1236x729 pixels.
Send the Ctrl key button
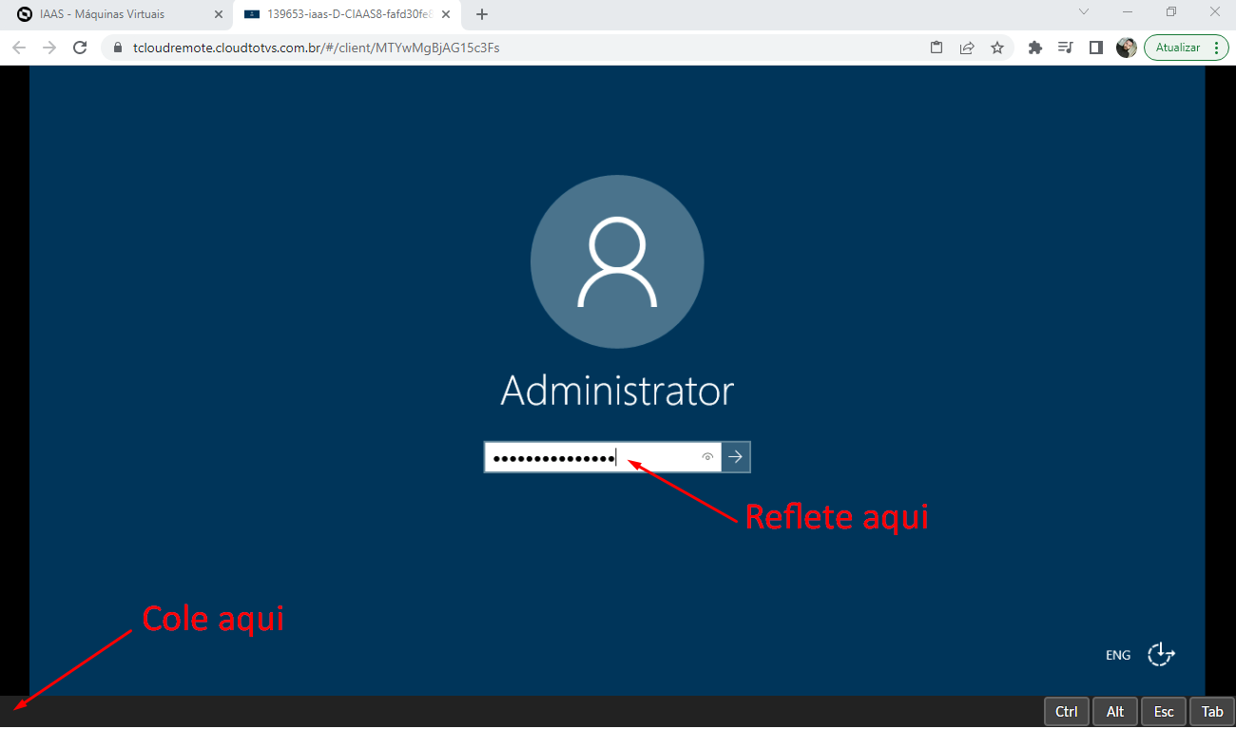point(1067,712)
